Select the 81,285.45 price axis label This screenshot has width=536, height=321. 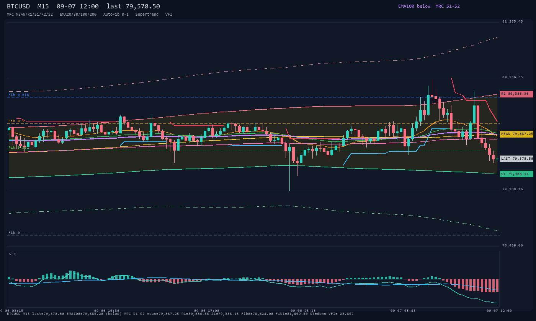512,22
